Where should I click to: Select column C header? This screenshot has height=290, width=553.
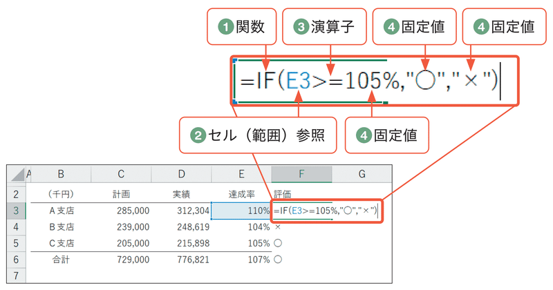(x=121, y=174)
